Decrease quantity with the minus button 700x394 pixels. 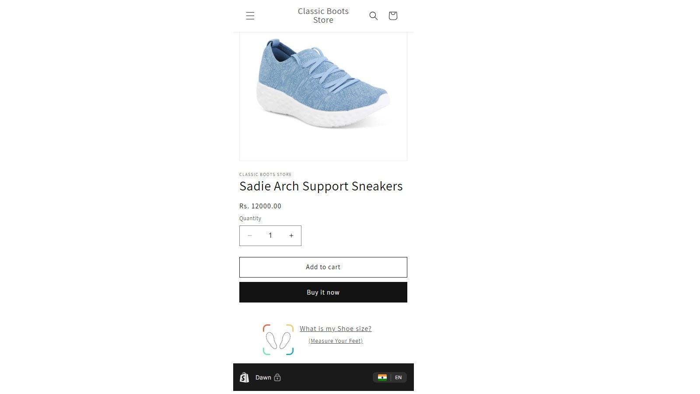pyautogui.click(x=250, y=236)
